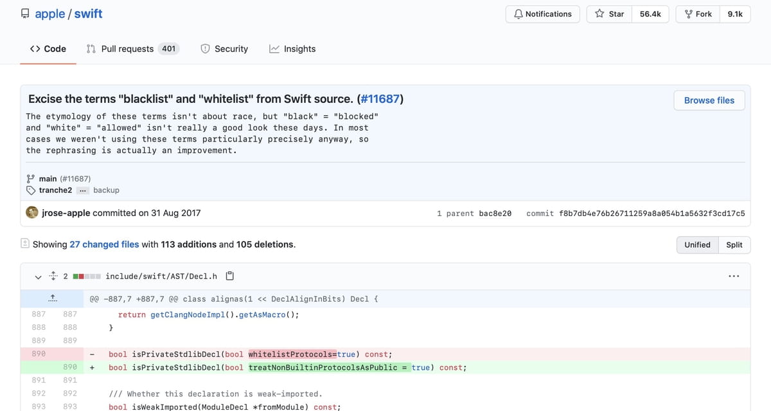771x411 pixels.
Task: Click the commit description paragraph text
Action: click(x=202, y=133)
